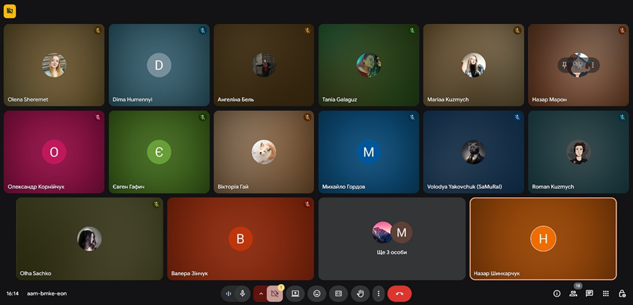Turn on the camera
This screenshot has width=633, height=305.
(x=275, y=293)
